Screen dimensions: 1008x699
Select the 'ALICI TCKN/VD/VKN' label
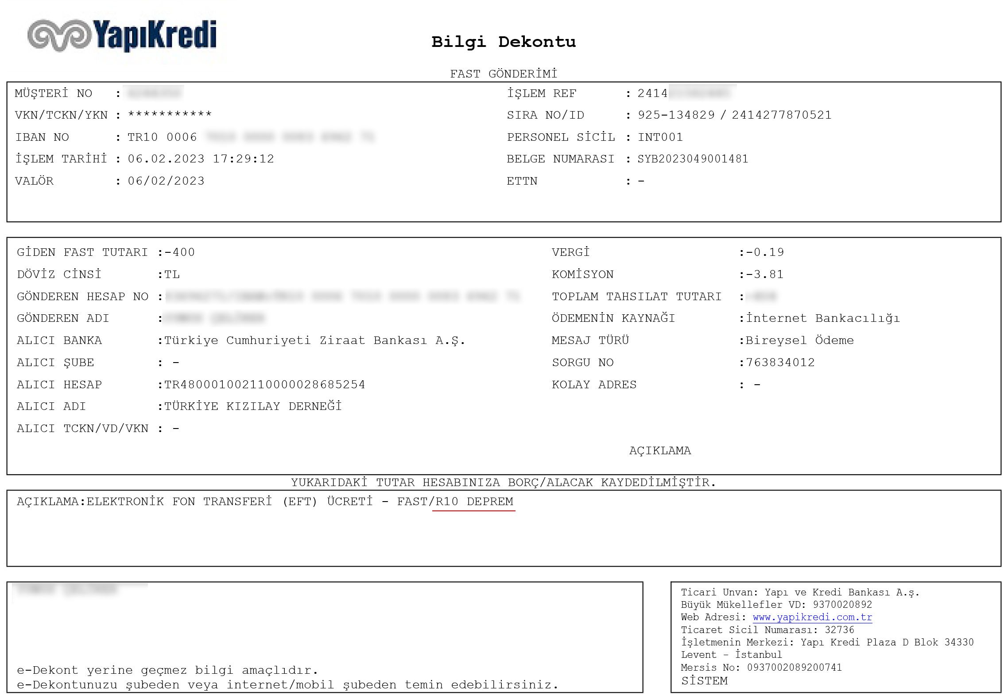(83, 429)
